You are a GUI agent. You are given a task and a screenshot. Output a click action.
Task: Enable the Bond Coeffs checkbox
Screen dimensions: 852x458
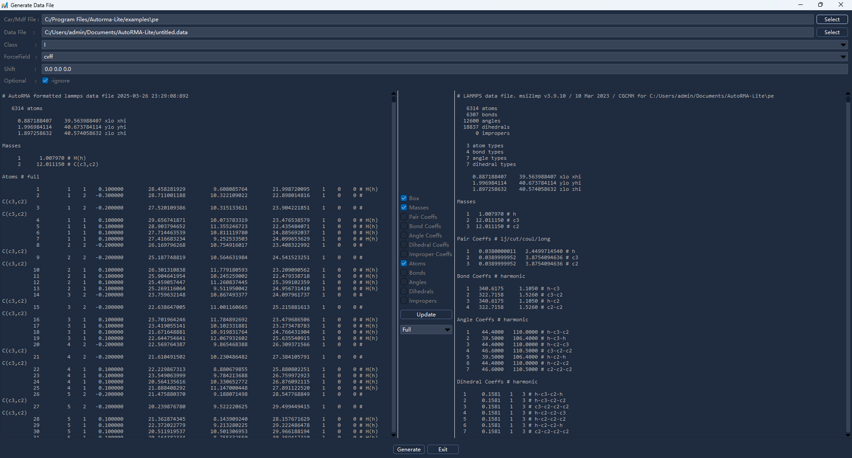click(x=404, y=226)
